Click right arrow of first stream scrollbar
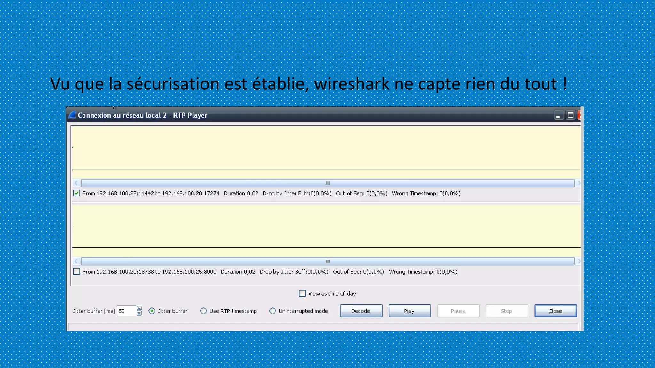This screenshot has width=655, height=368. coord(579,183)
